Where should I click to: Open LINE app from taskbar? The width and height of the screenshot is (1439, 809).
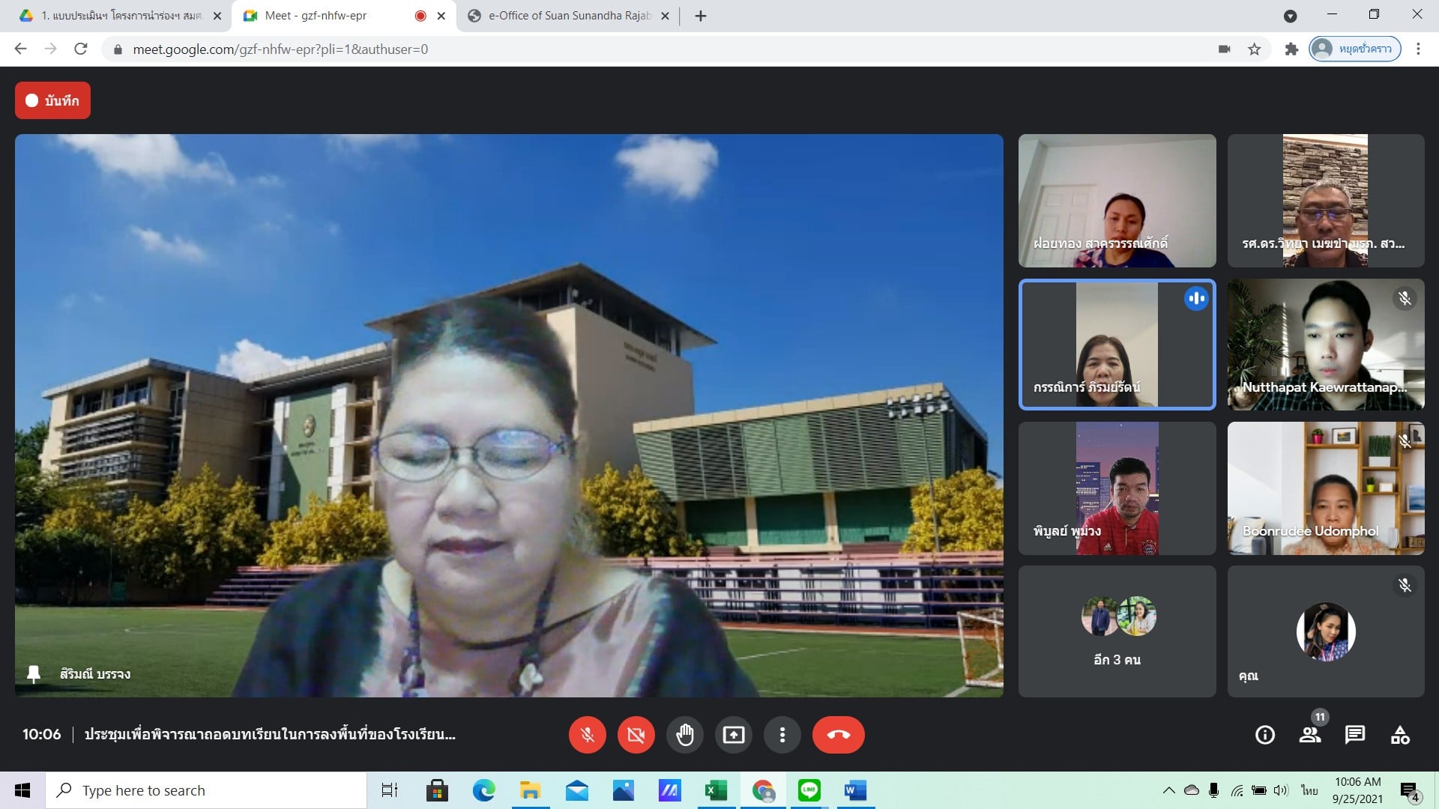tap(809, 790)
